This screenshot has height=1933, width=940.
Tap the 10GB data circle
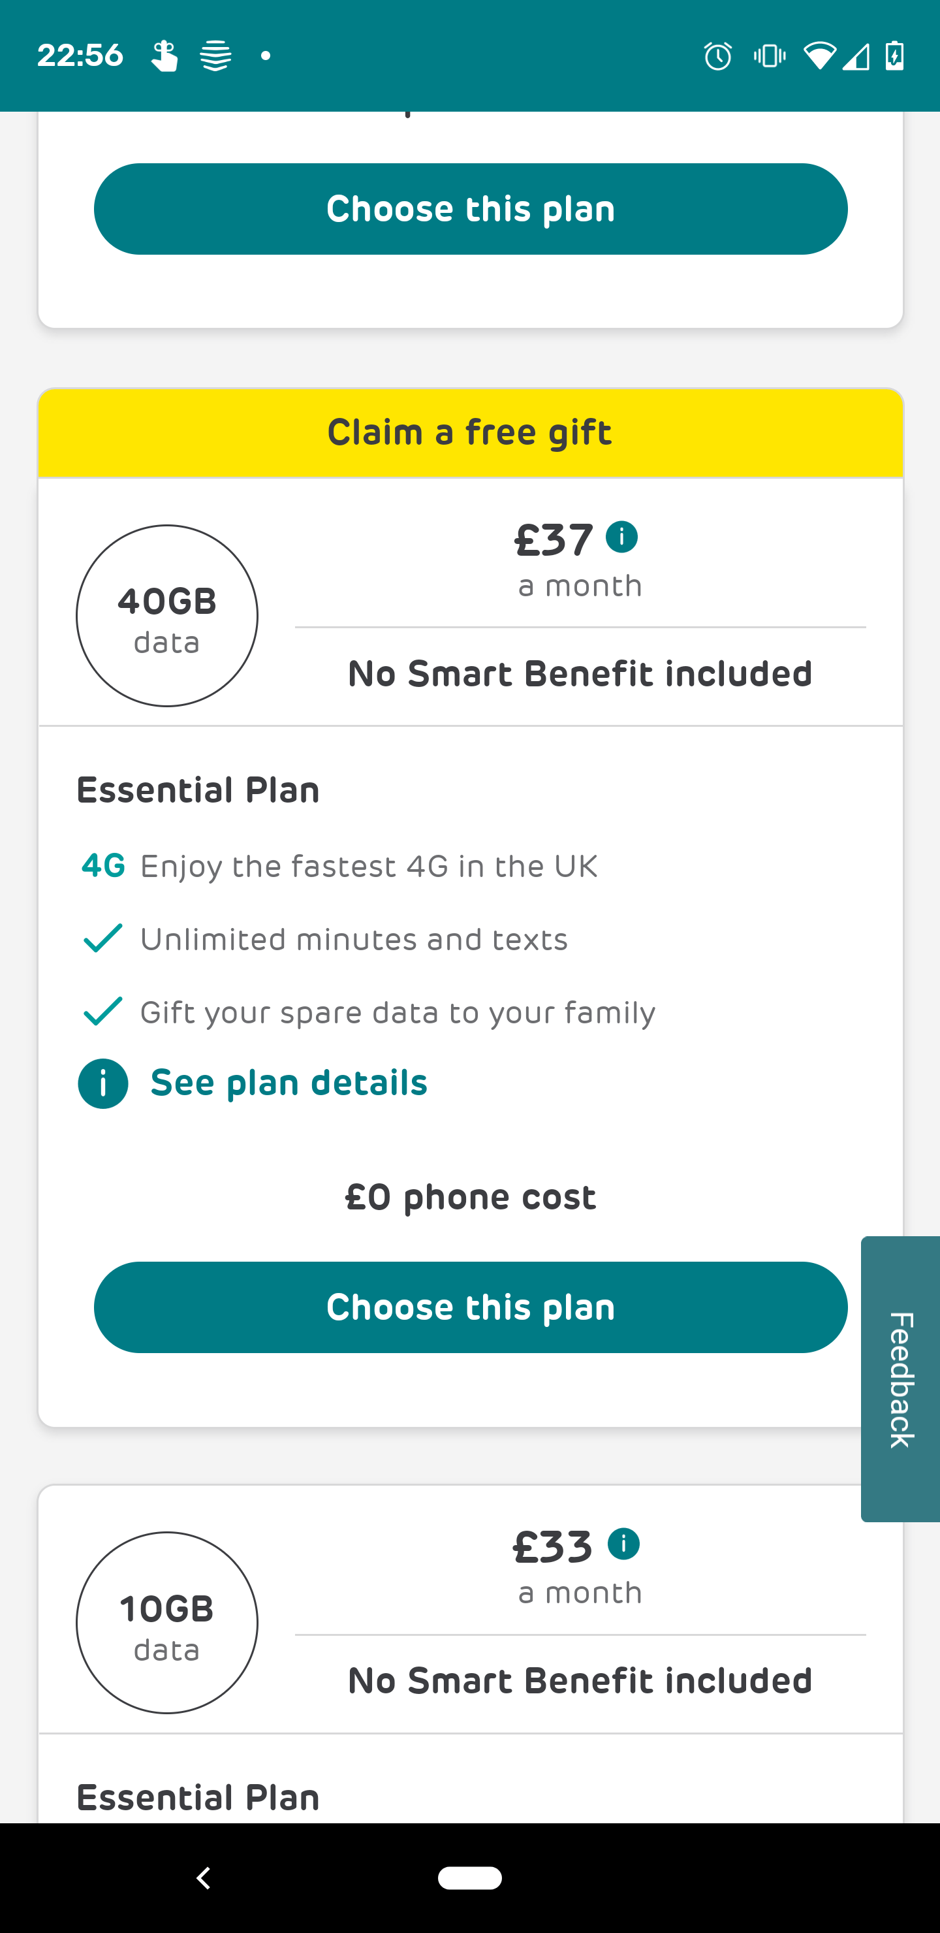[x=167, y=1623]
